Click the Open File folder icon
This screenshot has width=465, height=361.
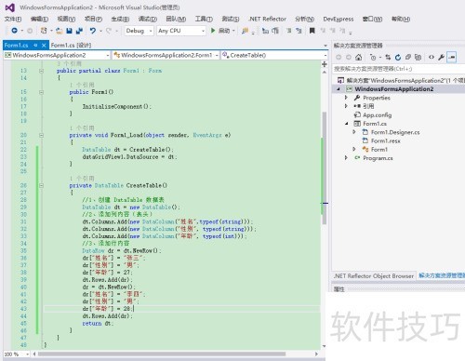[60, 31]
